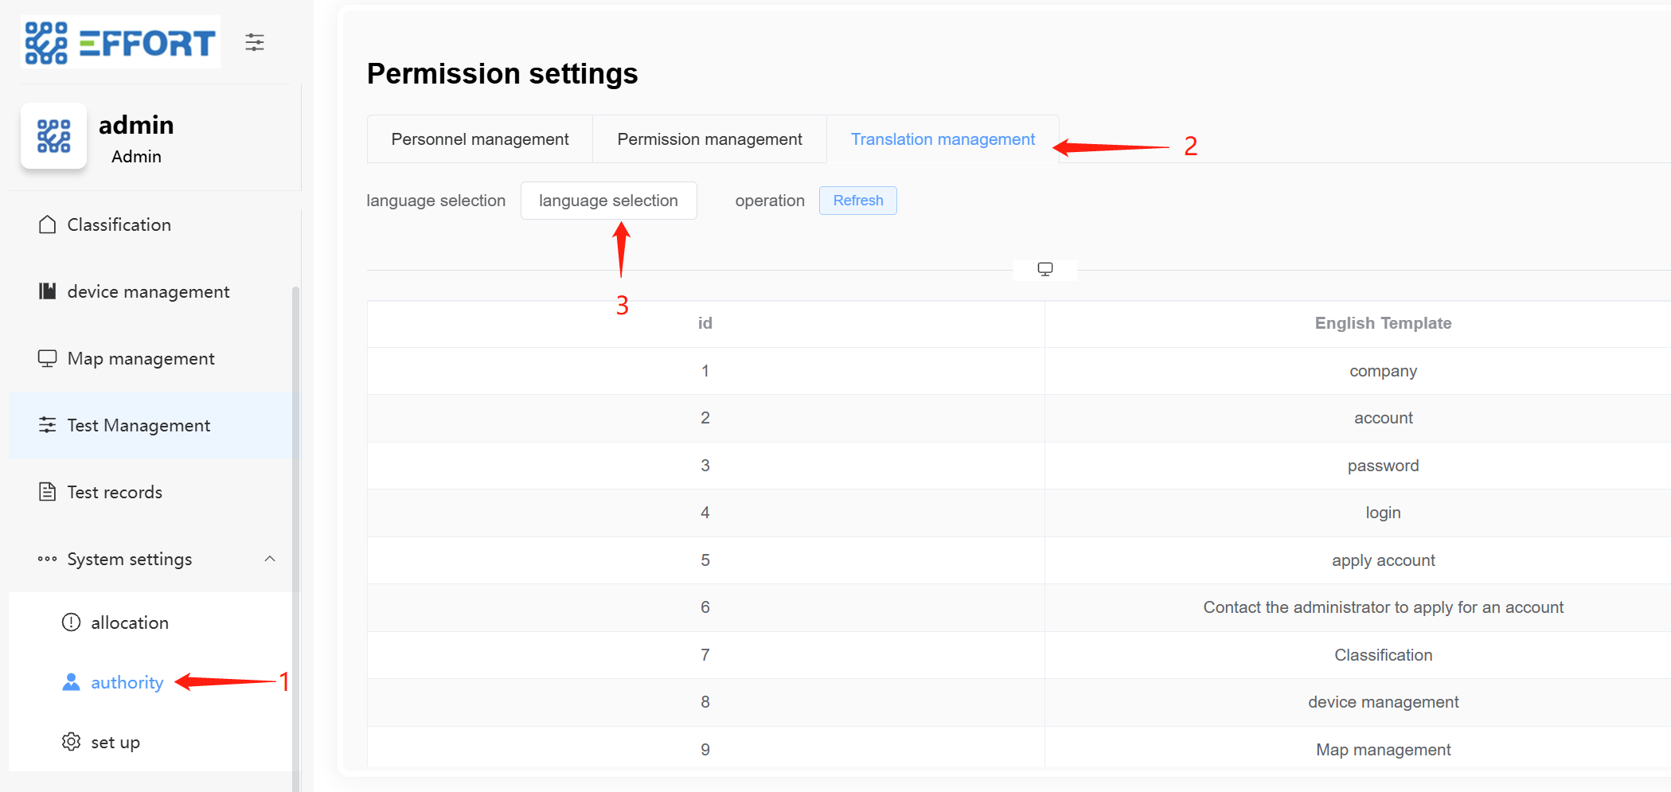Click the allocation info circle icon
Viewport: 1671px width, 792px height.
click(72, 622)
